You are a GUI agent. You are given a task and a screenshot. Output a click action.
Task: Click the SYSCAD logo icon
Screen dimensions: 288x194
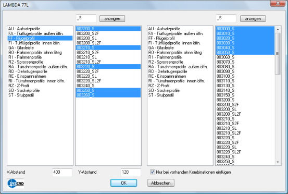point(16,184)
